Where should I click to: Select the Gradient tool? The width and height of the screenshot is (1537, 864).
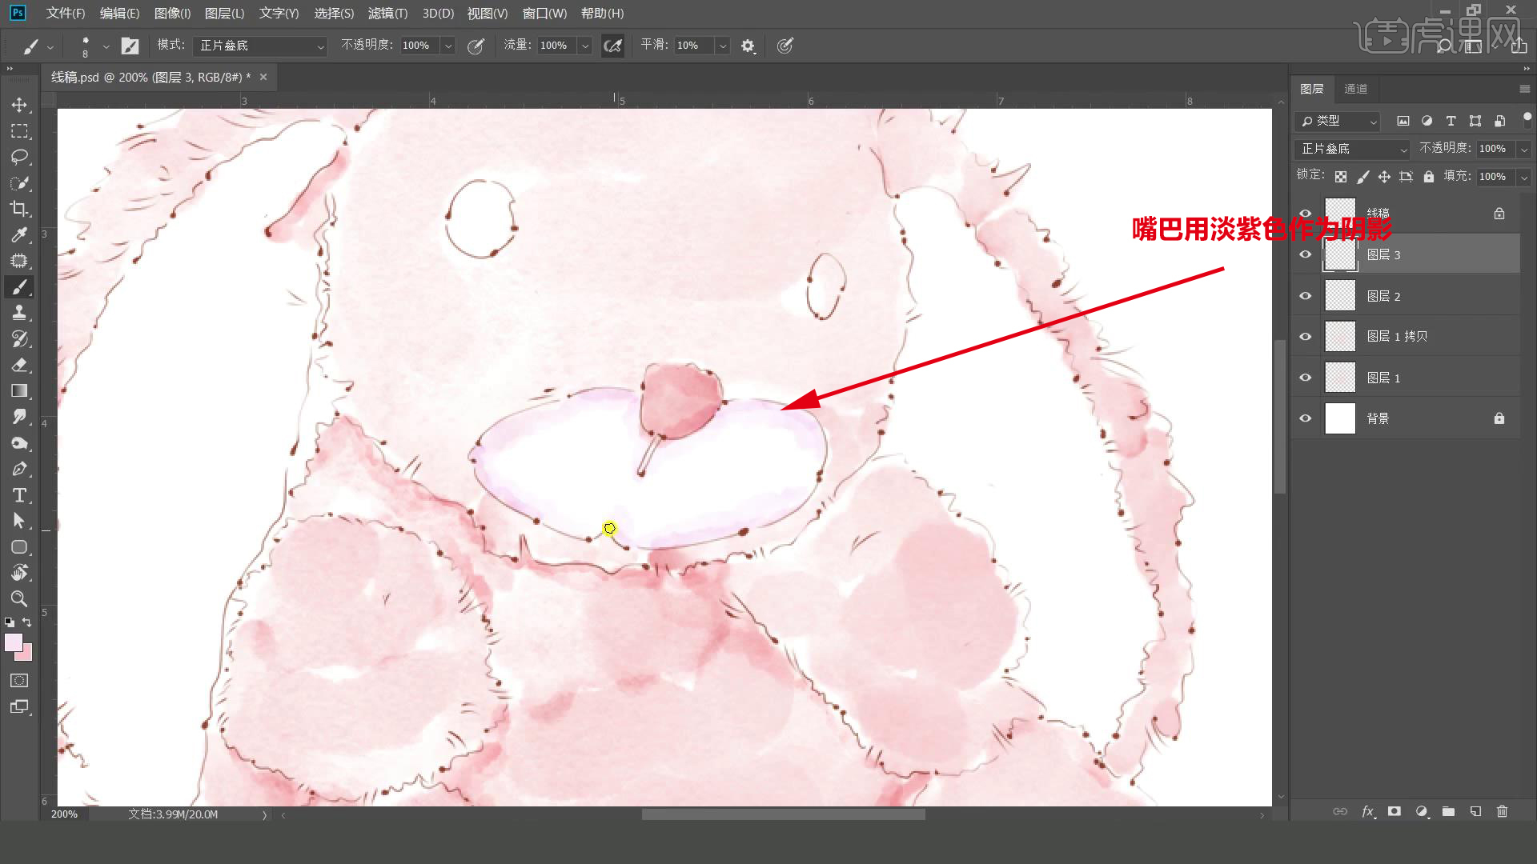pyautogui.click(x=19, y=391)
